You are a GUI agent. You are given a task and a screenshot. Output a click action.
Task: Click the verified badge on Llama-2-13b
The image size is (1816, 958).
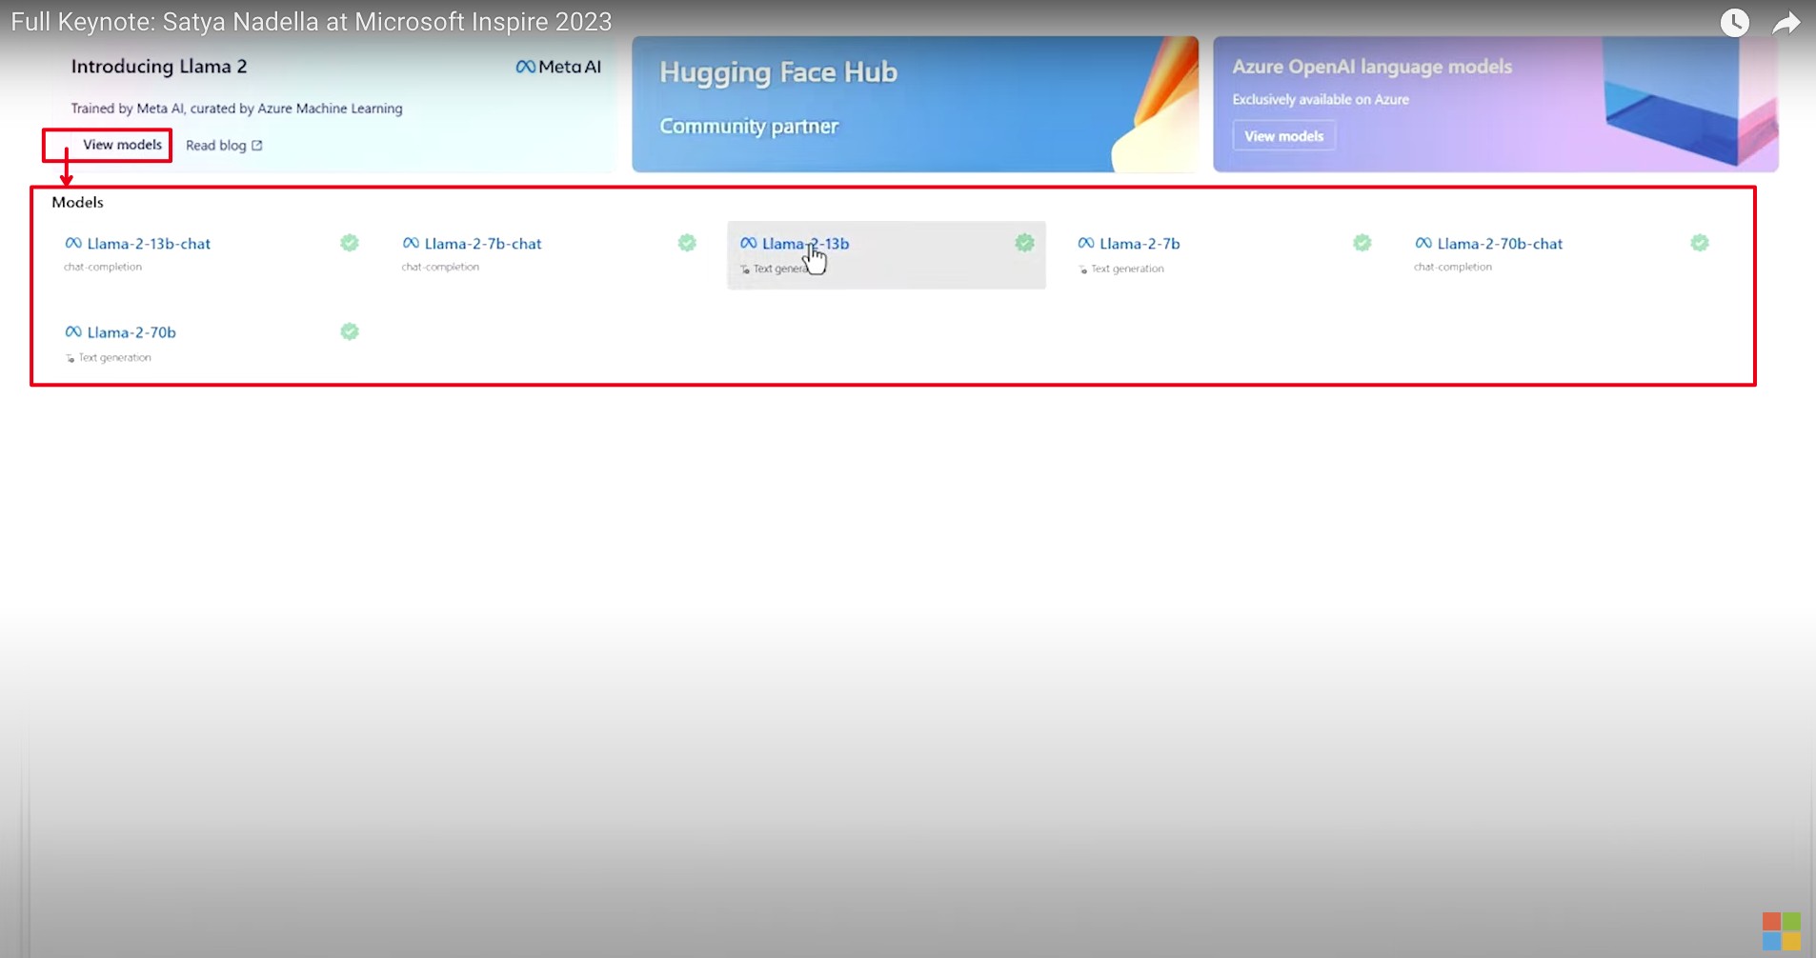1024,243
